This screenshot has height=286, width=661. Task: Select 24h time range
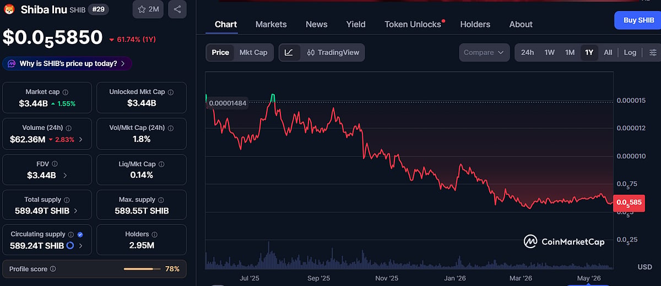click(528, 52)
